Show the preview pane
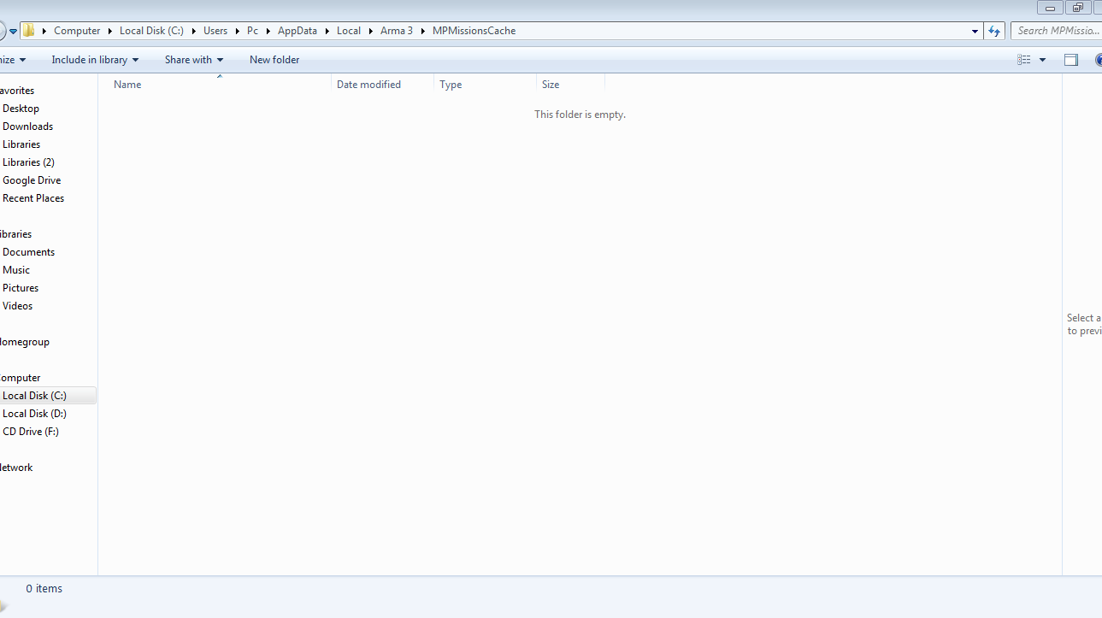This screenshot has width=1102, height=618. pos(1071,60)
